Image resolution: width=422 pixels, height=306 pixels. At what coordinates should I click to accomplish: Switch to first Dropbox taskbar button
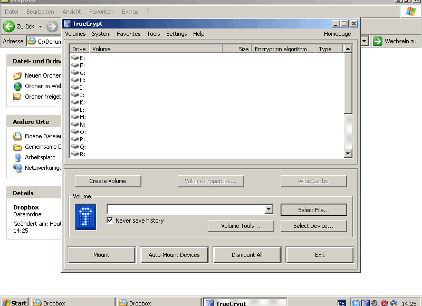tap(73, 303)
